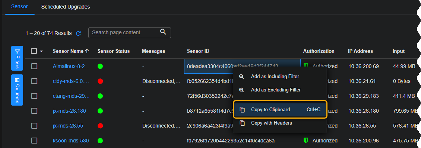Focus the Search page content field
421x148 pixels.
pos(130,32)
